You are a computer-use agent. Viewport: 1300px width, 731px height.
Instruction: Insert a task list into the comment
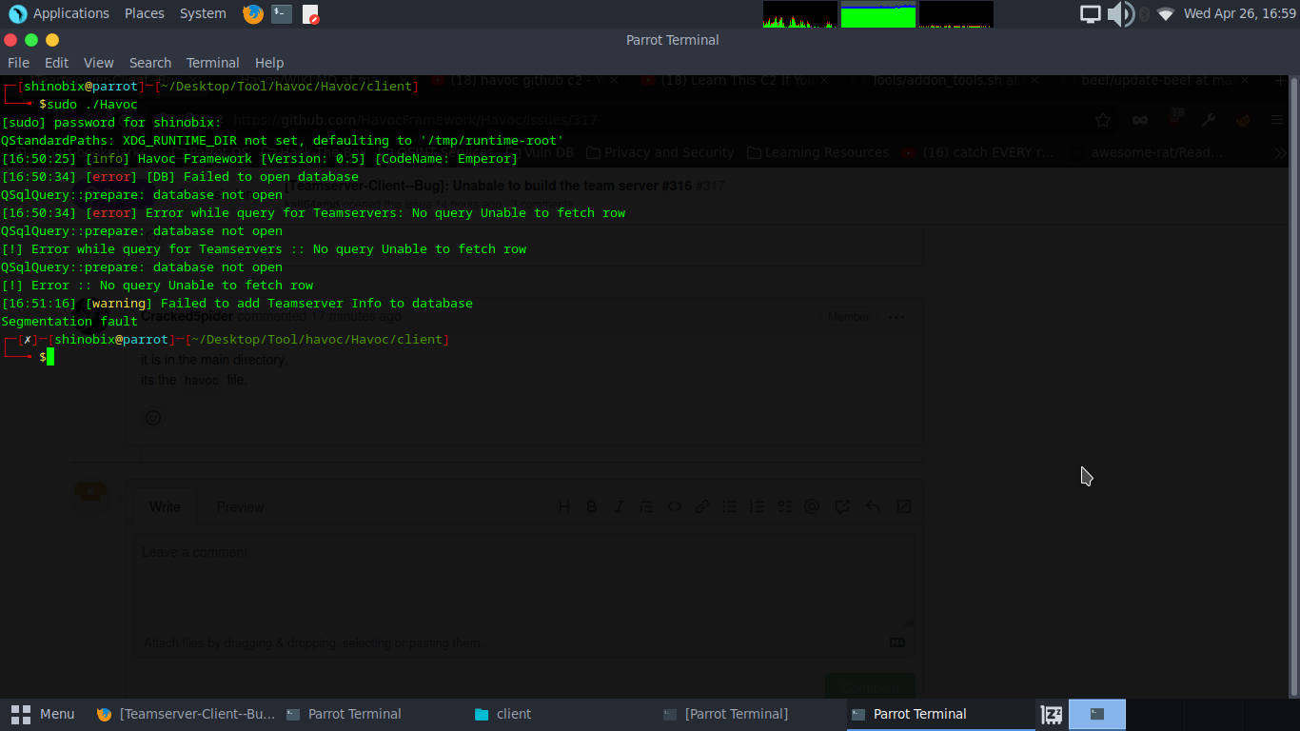click(x=784, y=506)
